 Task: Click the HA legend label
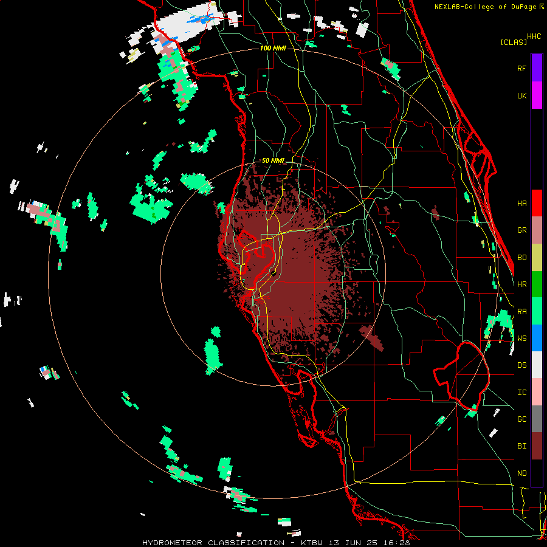521,204
